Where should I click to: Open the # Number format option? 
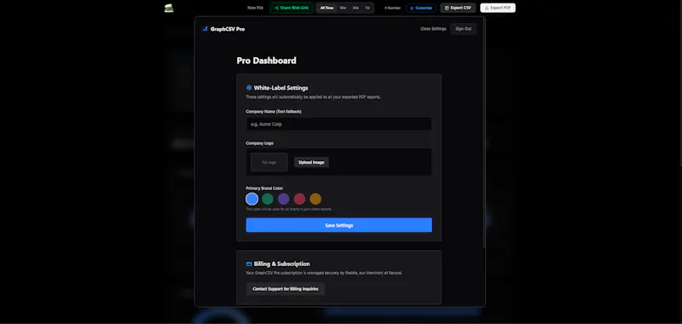pos(392,8)
